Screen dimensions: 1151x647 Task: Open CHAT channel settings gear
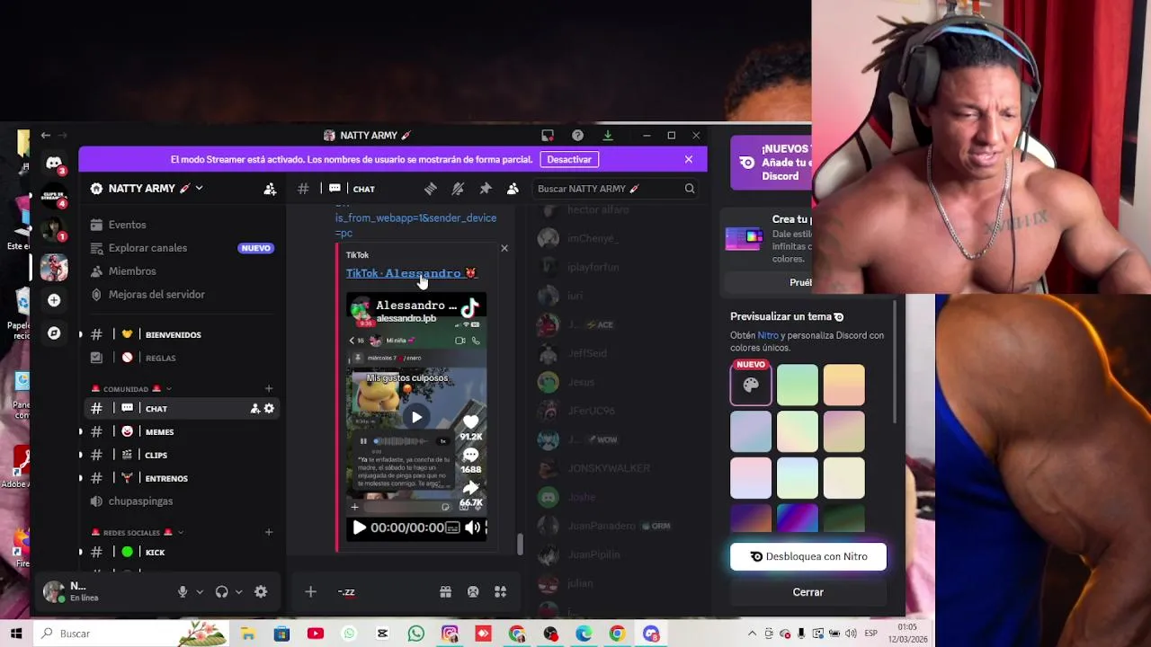pos(269,409)
